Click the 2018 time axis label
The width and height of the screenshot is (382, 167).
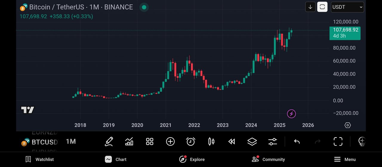[x=80, y=125]
